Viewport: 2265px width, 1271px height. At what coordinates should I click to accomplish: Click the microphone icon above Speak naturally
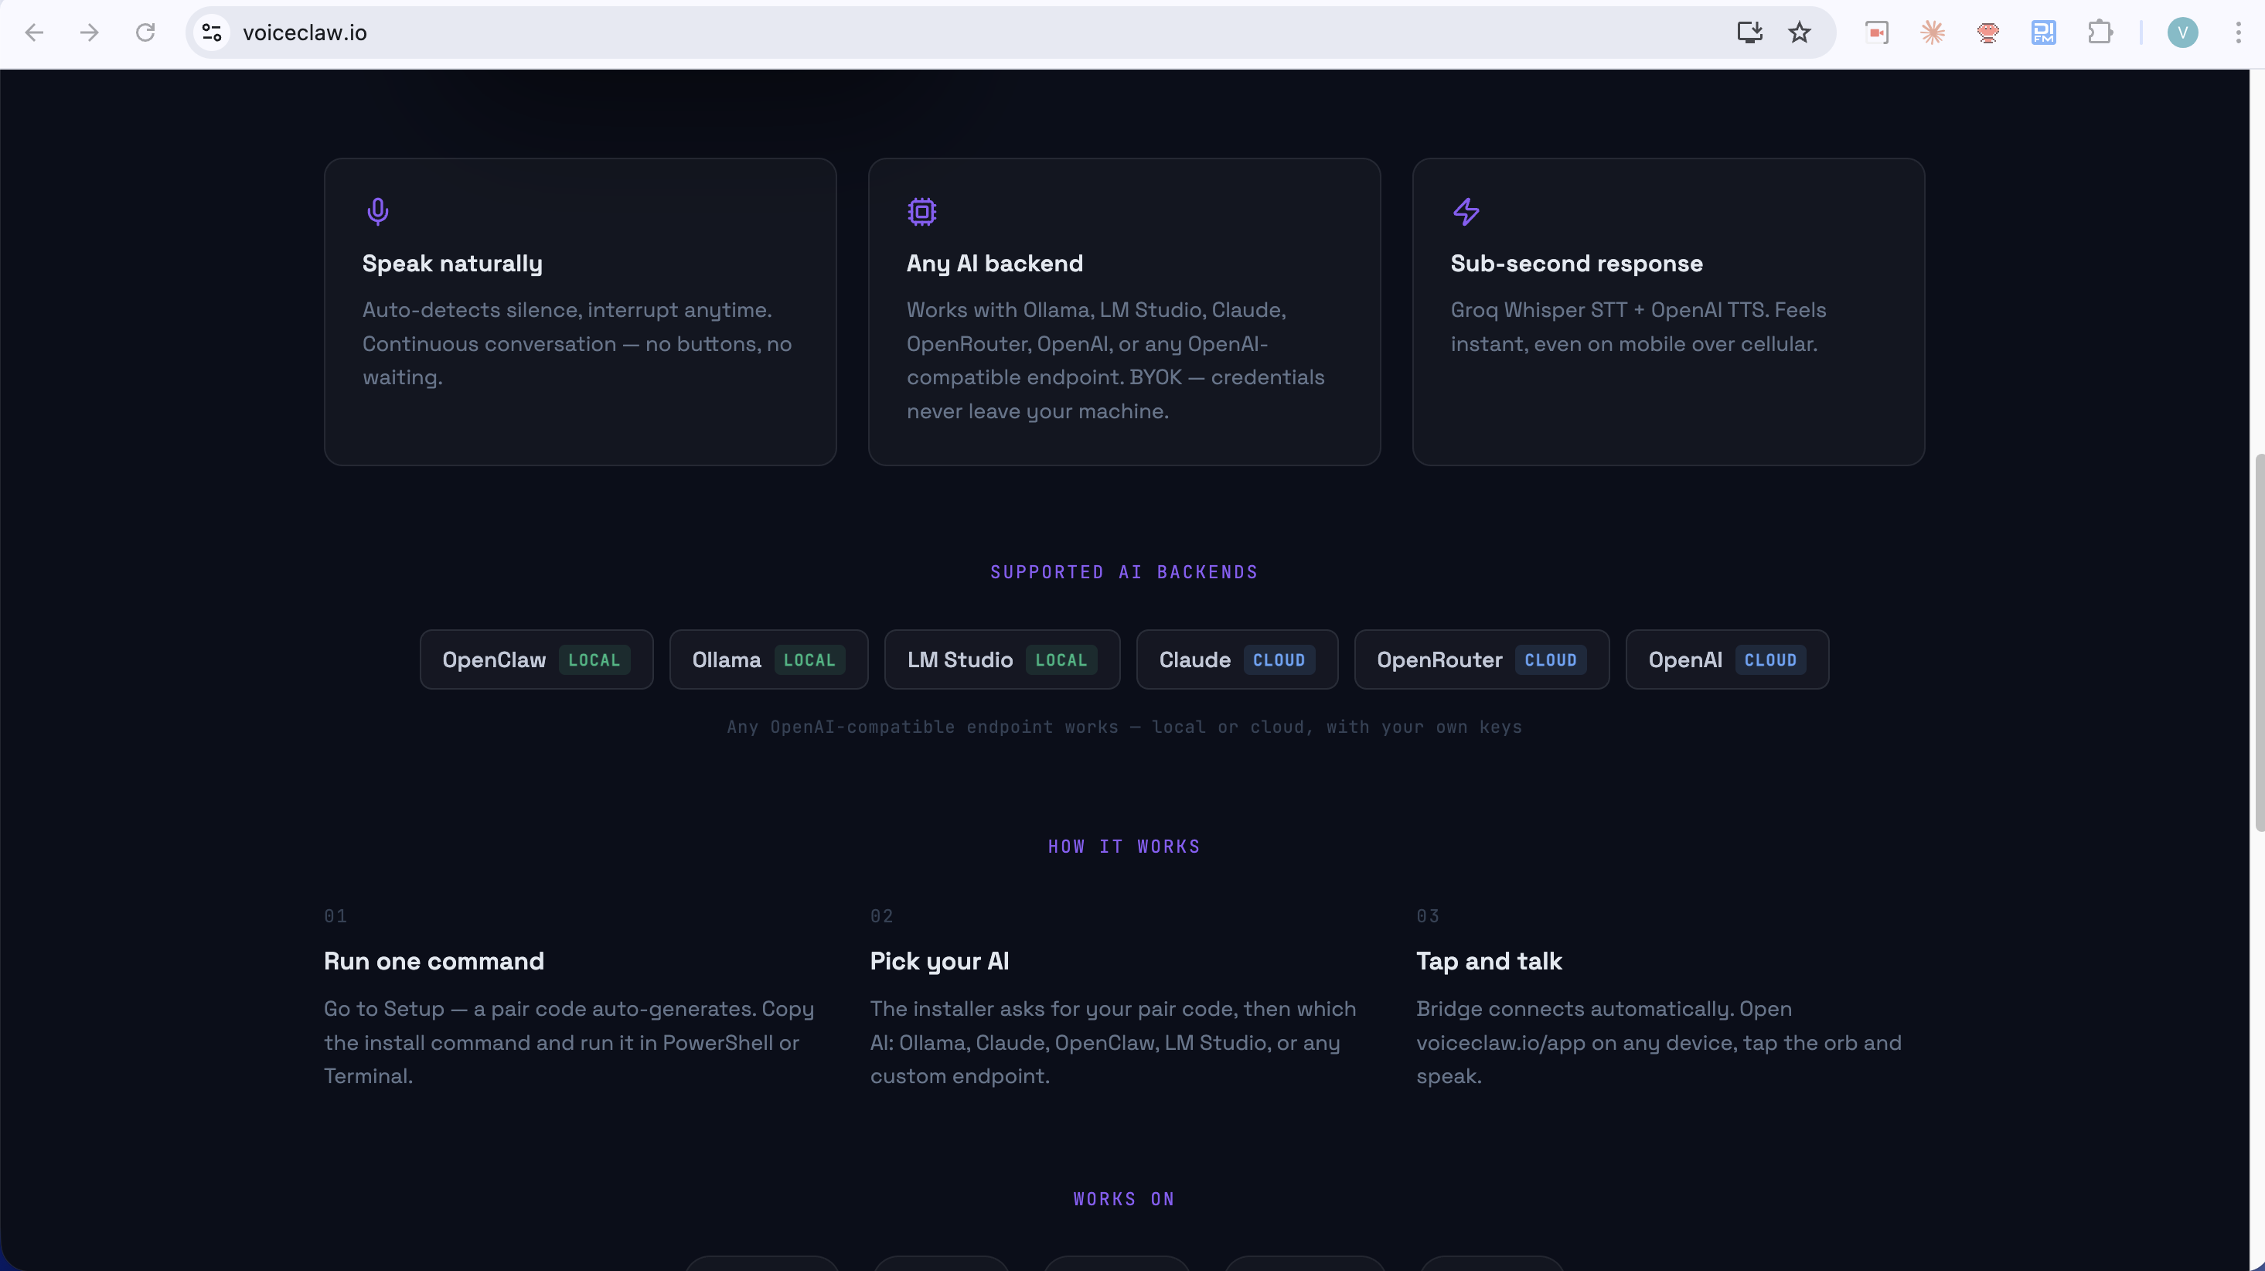pyautogui.click(x=377, y=211)
